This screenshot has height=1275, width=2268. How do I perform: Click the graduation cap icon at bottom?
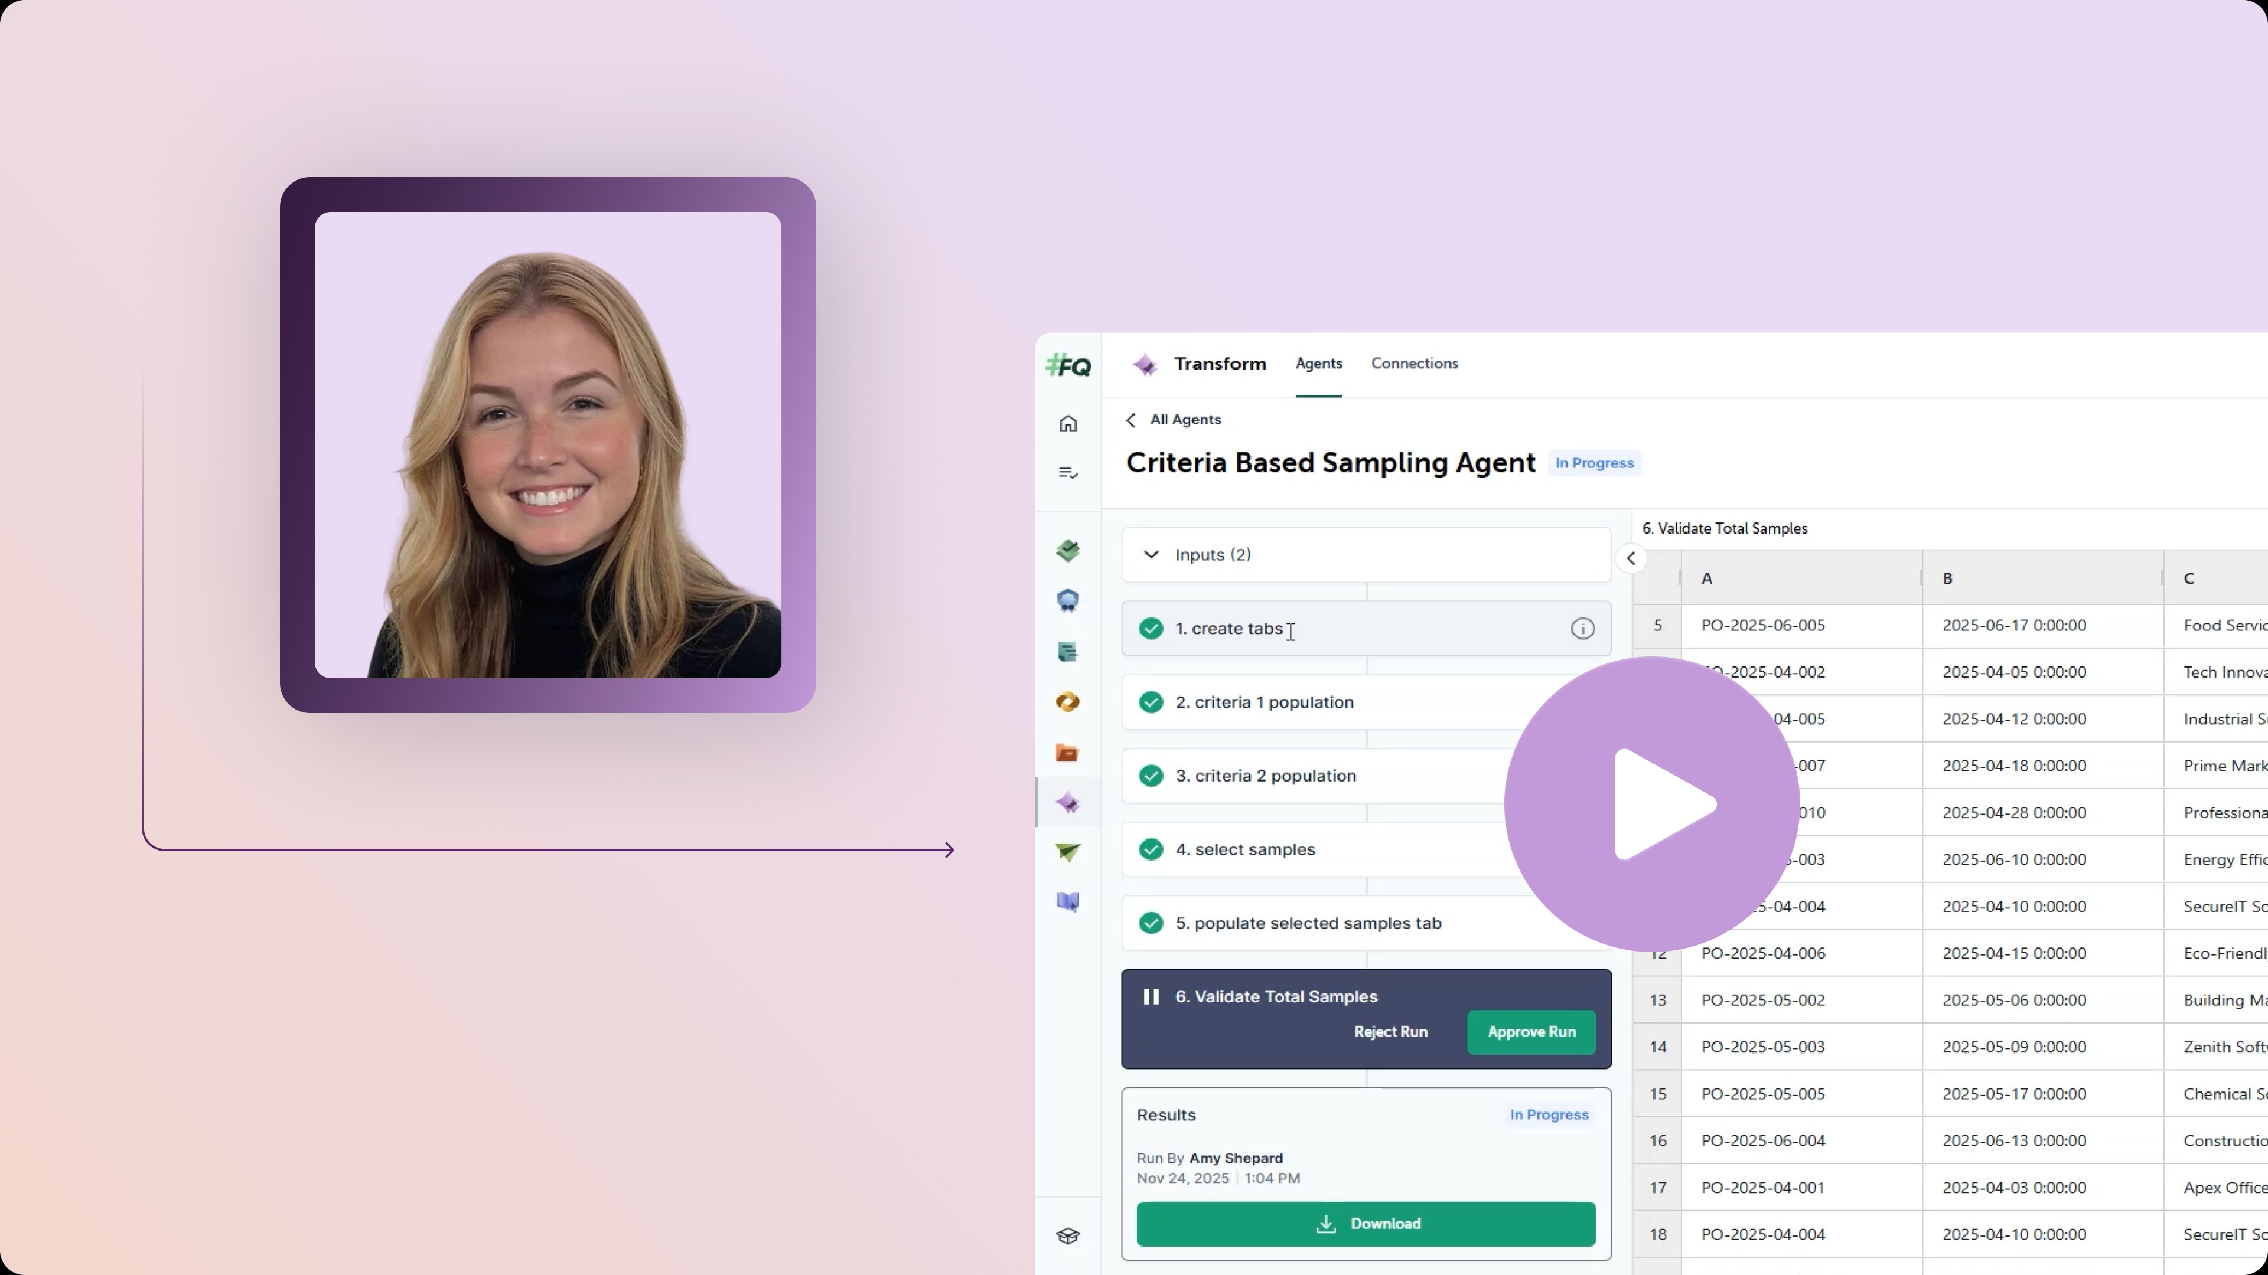point(1068,1235)
